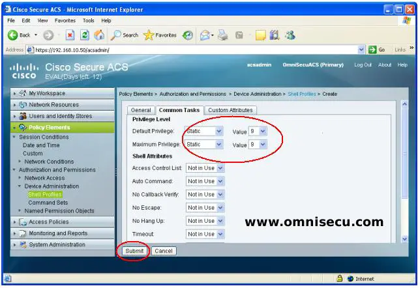Click the History icon in toolbar

point(188,35)
